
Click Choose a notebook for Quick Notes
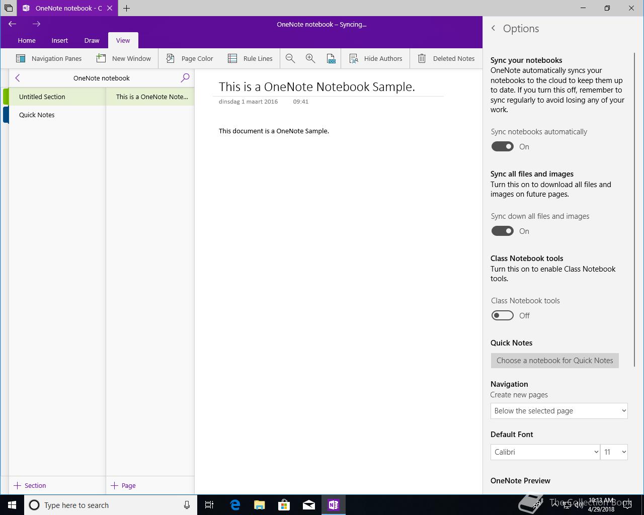[555, 361]
